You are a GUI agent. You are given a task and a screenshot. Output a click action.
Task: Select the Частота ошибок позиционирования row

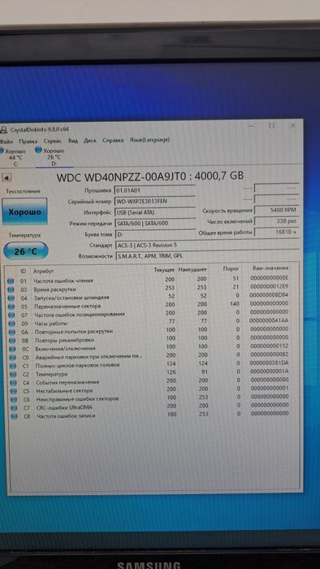(153, 313)
